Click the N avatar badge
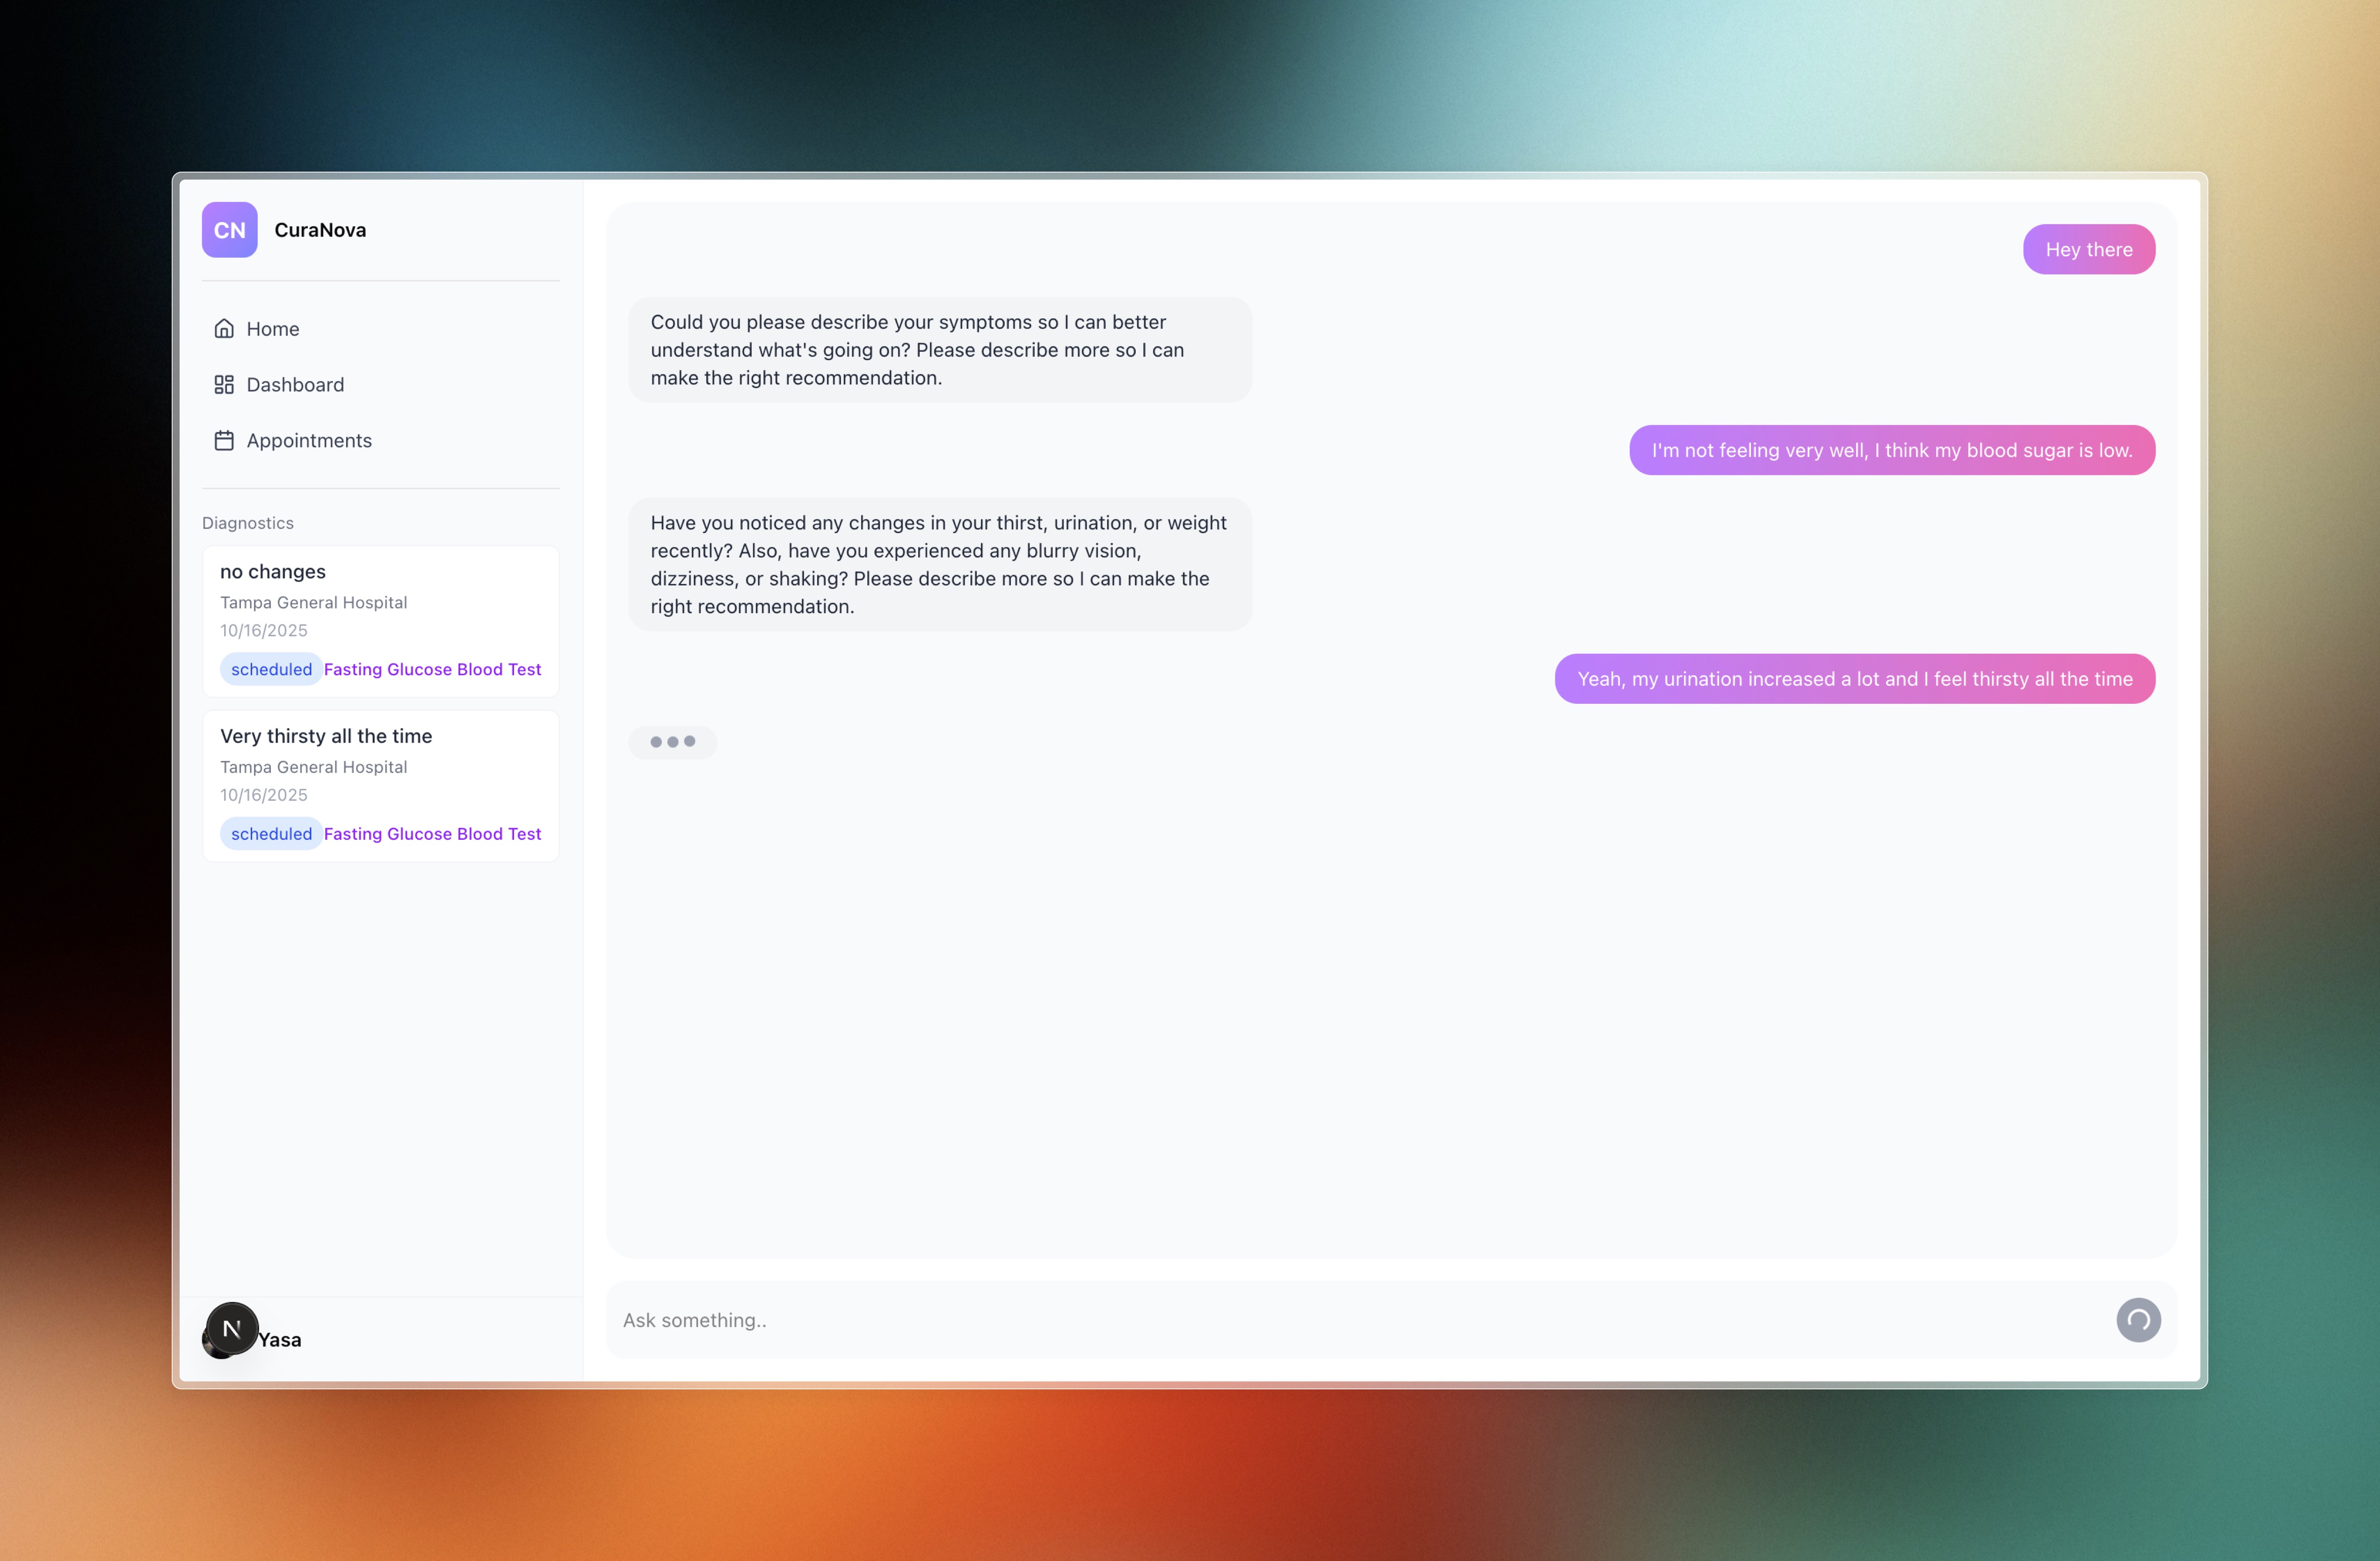This screenshot has width=2380, height=1561. coord(232,1329)
